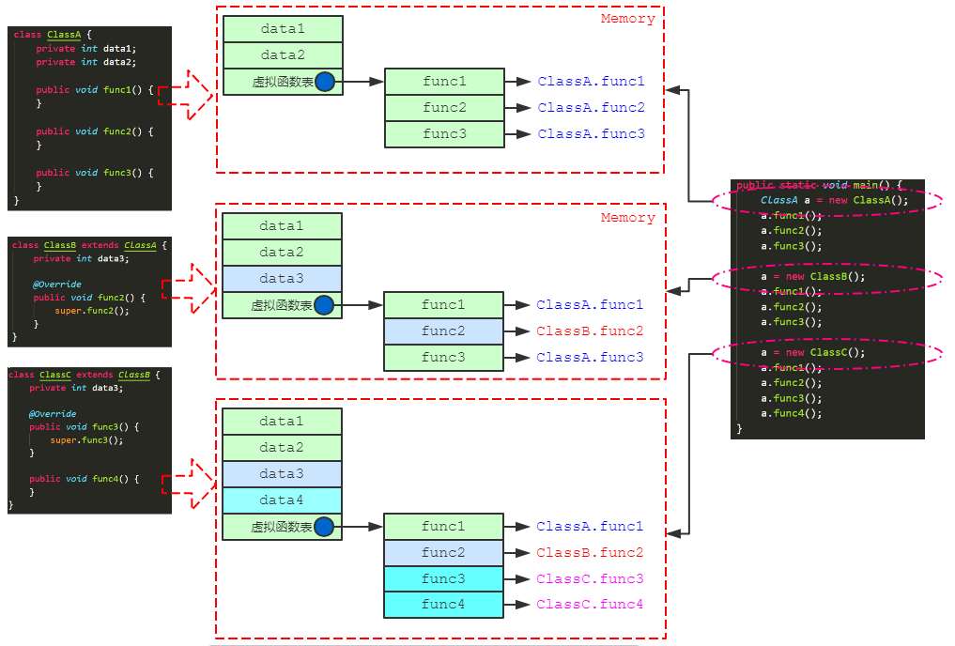This screenshot has height=646, width=955.
Task: Click the blue dot in the topmost 虚拟函数表 cell
Action: (x=325, y=82)
